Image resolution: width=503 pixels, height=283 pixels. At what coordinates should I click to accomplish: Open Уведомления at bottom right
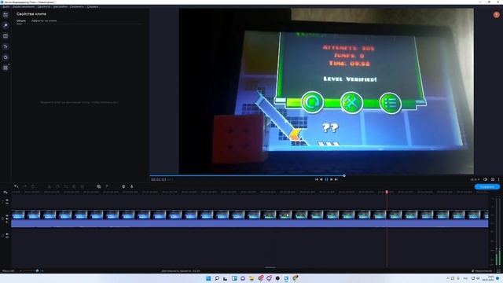tap(482, 271)
